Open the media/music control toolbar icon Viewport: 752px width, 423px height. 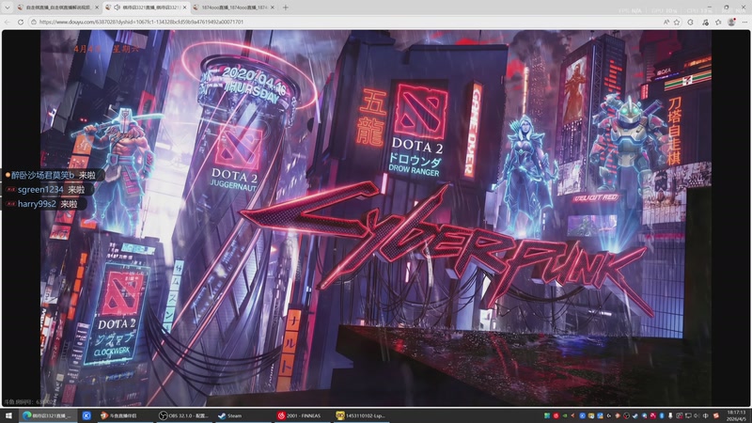[x=705, y=22]
